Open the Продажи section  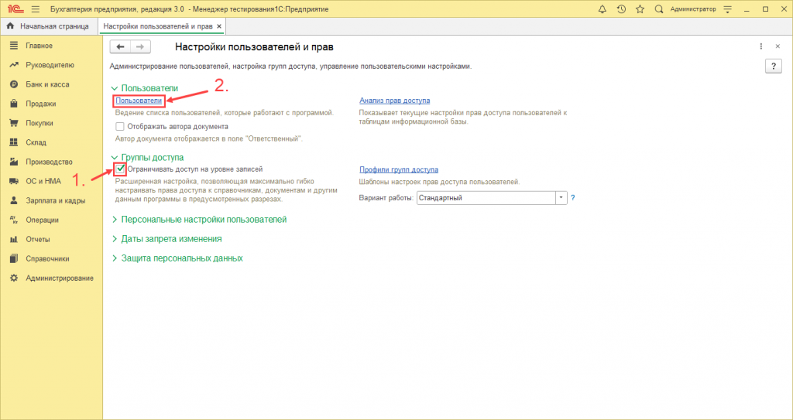(x=41, y=104)
